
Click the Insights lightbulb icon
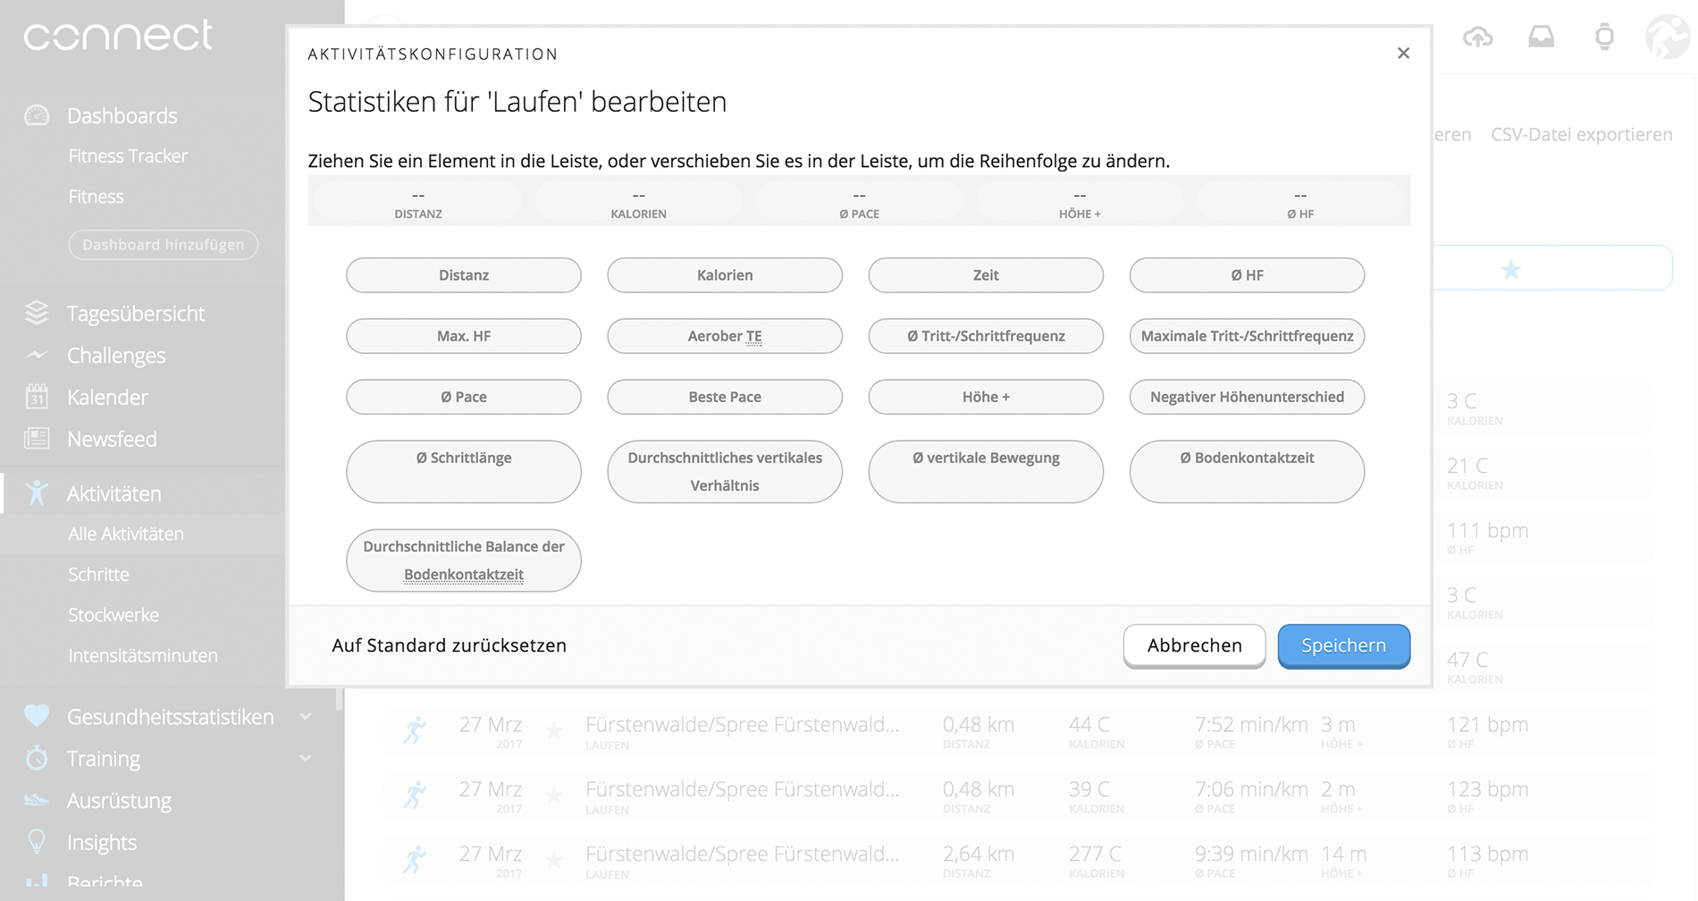pos(37,842)
